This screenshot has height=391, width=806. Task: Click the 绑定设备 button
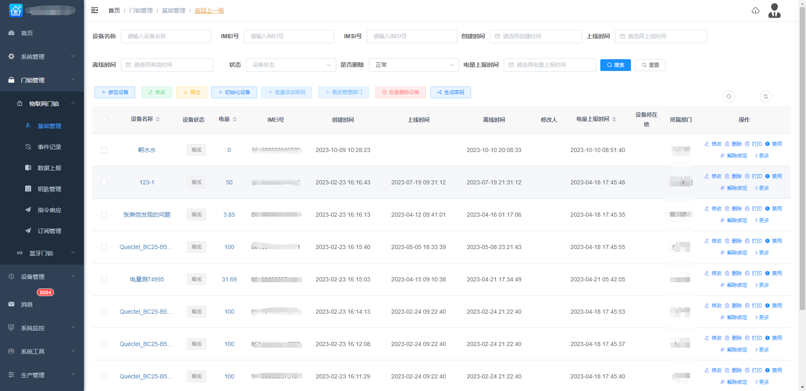(x=115, y=92)
